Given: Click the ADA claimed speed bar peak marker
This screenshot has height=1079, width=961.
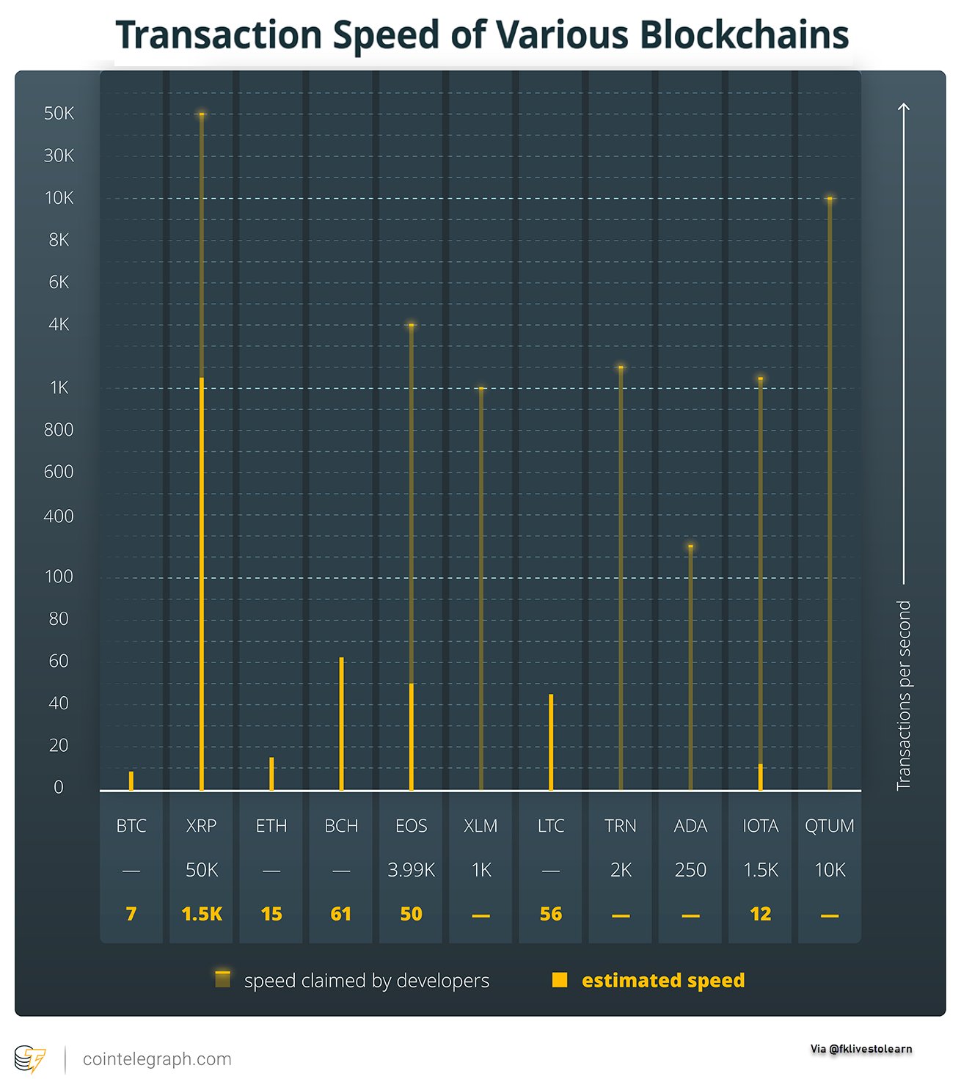Looking at the screenshot, I should 690,546.
